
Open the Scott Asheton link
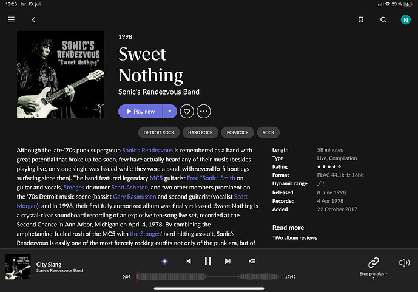(x=130, y=188)
